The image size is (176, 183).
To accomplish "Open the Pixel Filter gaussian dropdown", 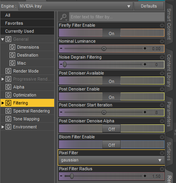I will click(x=111, y=160).
